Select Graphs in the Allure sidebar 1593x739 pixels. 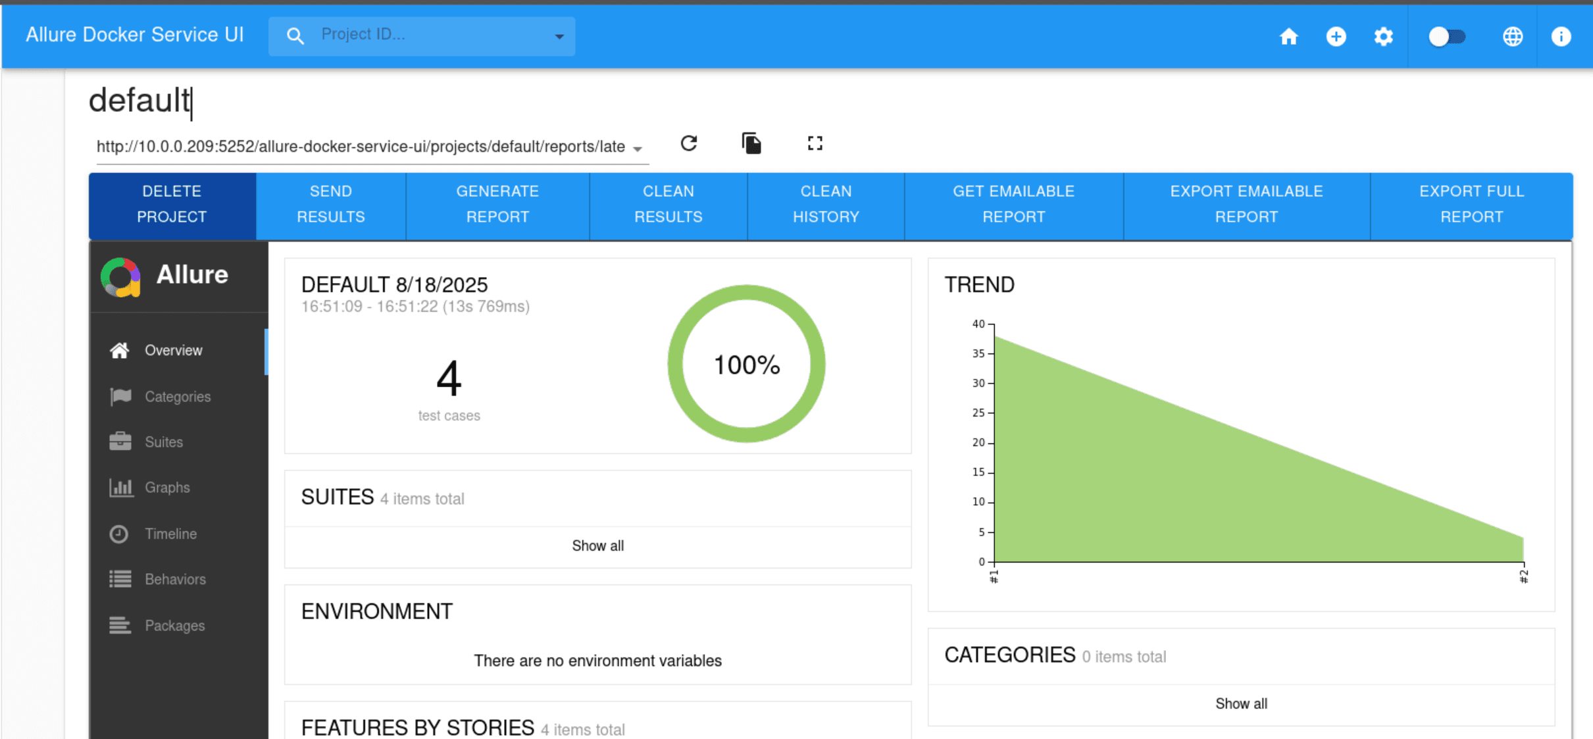coord(167,488)
